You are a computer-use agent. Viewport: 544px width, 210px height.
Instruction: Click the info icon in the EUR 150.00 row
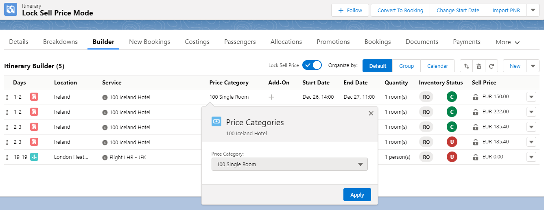[105, 97]
